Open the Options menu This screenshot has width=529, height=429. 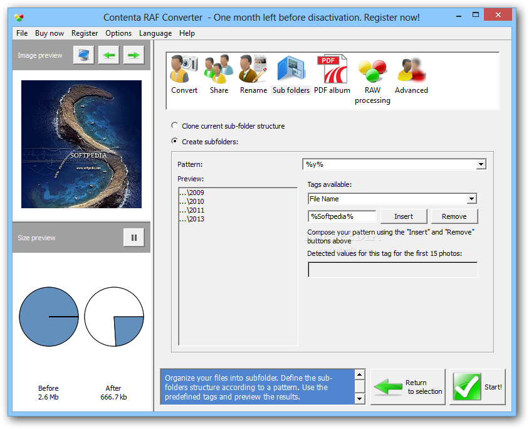point(118,33)
